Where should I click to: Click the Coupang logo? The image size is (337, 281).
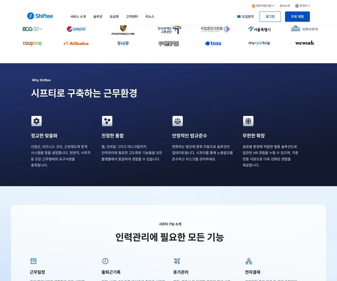pyautogui.click(x=32, y=43)
